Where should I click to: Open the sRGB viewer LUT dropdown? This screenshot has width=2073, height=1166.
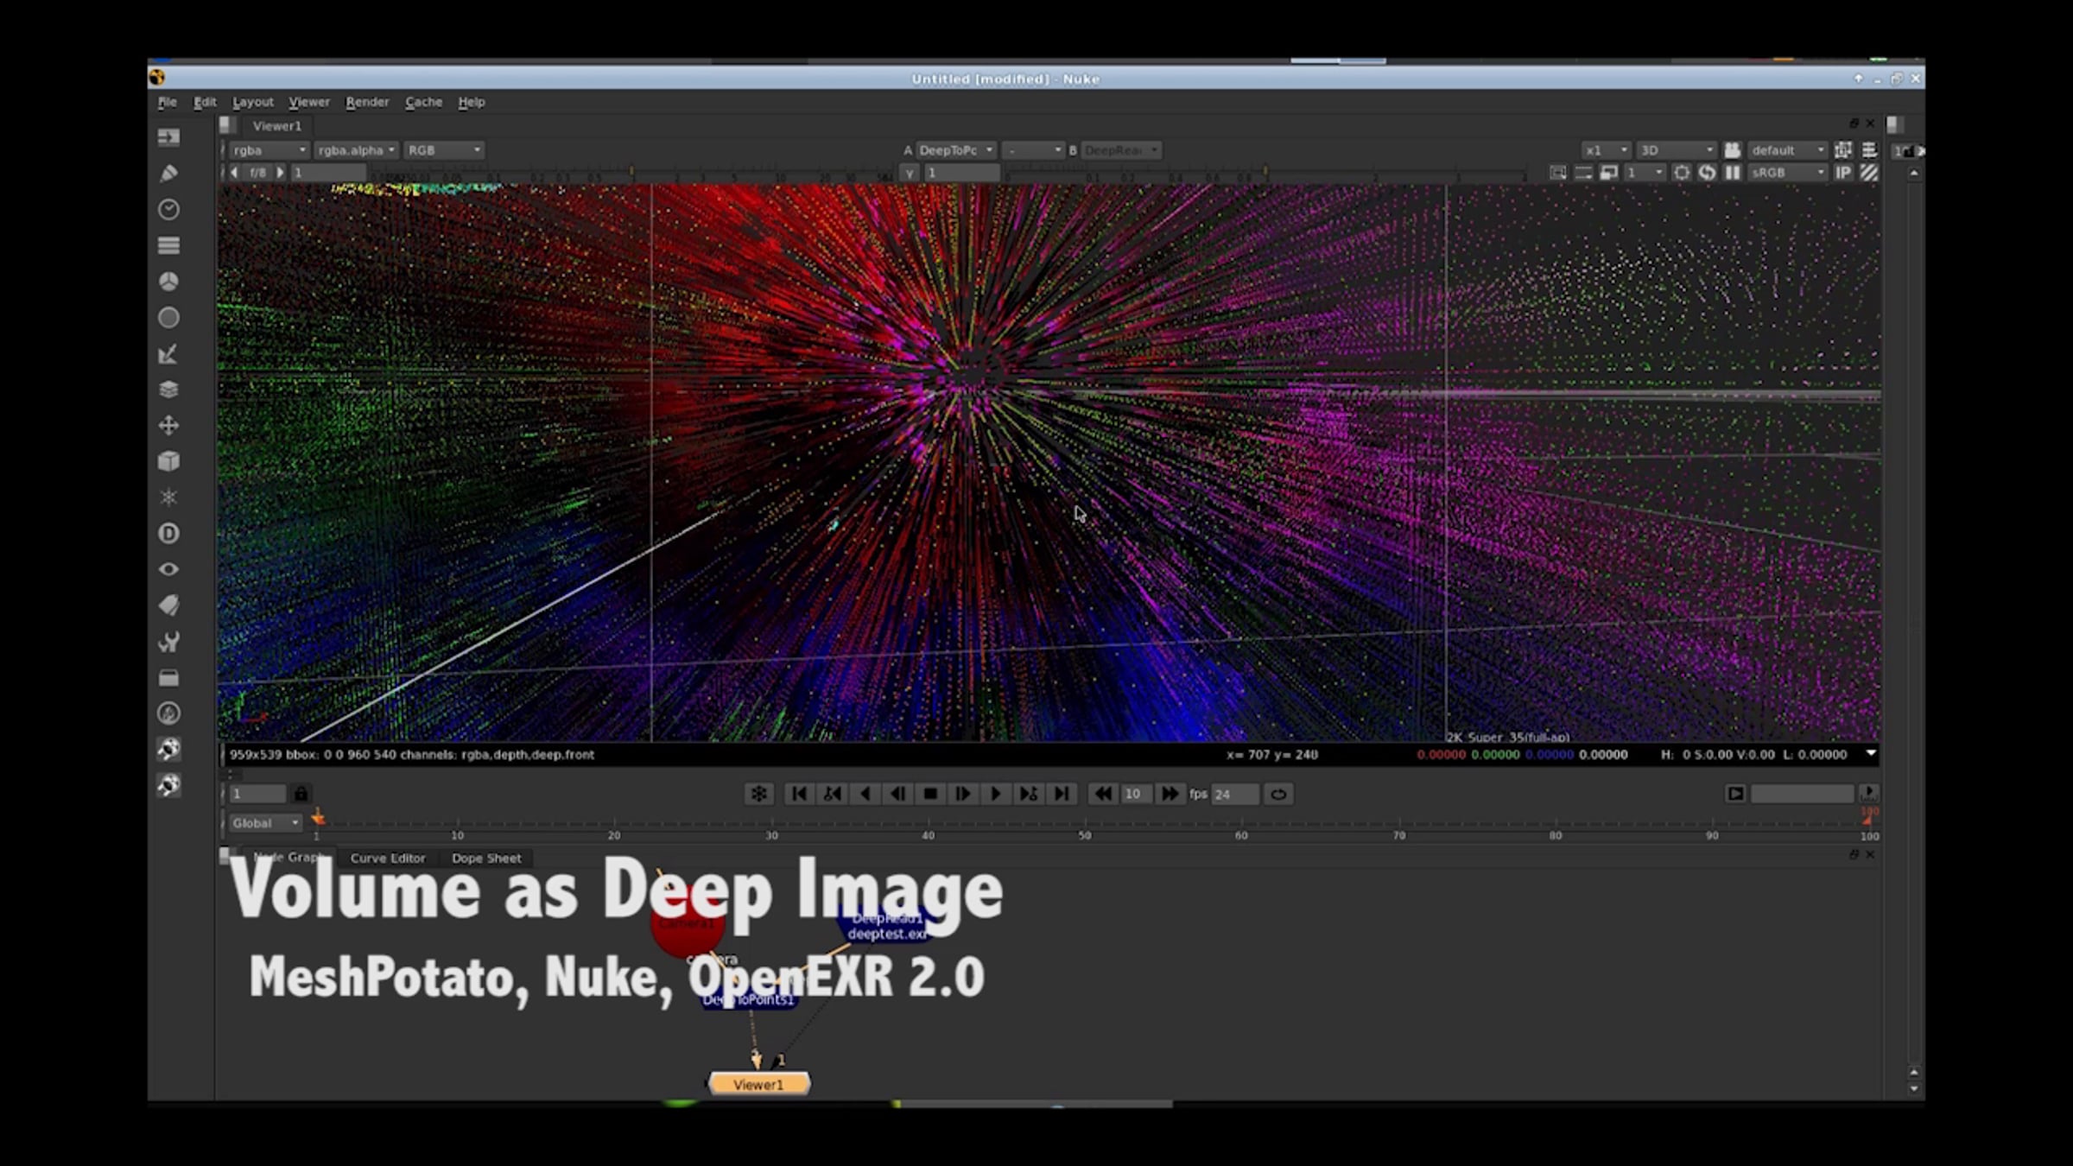tap(1787, 173)
